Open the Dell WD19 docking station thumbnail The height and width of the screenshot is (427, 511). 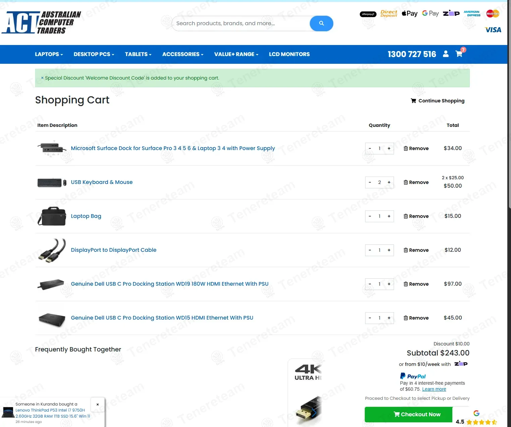pyautogui.click(x=51, y=284)
